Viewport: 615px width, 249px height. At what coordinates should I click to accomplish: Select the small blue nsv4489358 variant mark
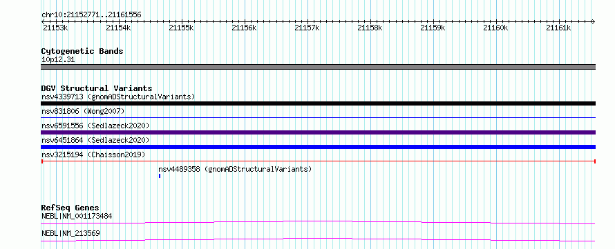160,176
